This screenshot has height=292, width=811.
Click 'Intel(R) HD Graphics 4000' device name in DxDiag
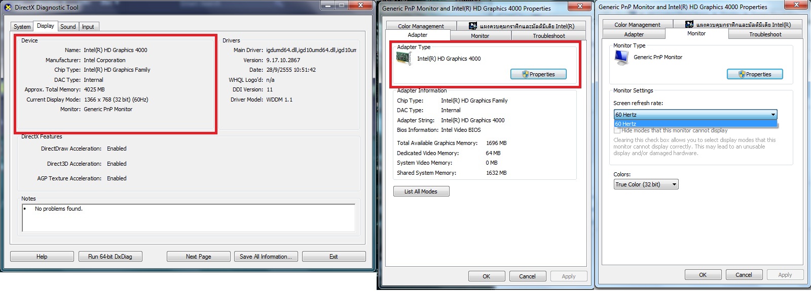(x=116, y=50)
